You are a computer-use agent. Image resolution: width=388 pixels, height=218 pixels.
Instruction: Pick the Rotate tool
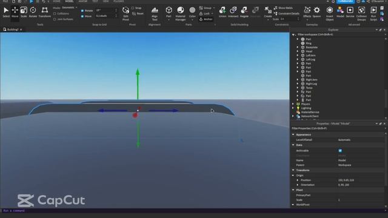(x=33, y=12)
